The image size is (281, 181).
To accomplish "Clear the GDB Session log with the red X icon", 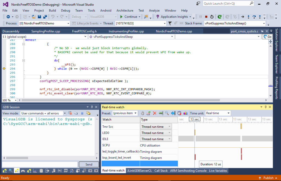I will click(70, 113).
